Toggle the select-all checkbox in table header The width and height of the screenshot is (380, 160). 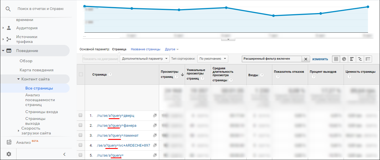81,74
